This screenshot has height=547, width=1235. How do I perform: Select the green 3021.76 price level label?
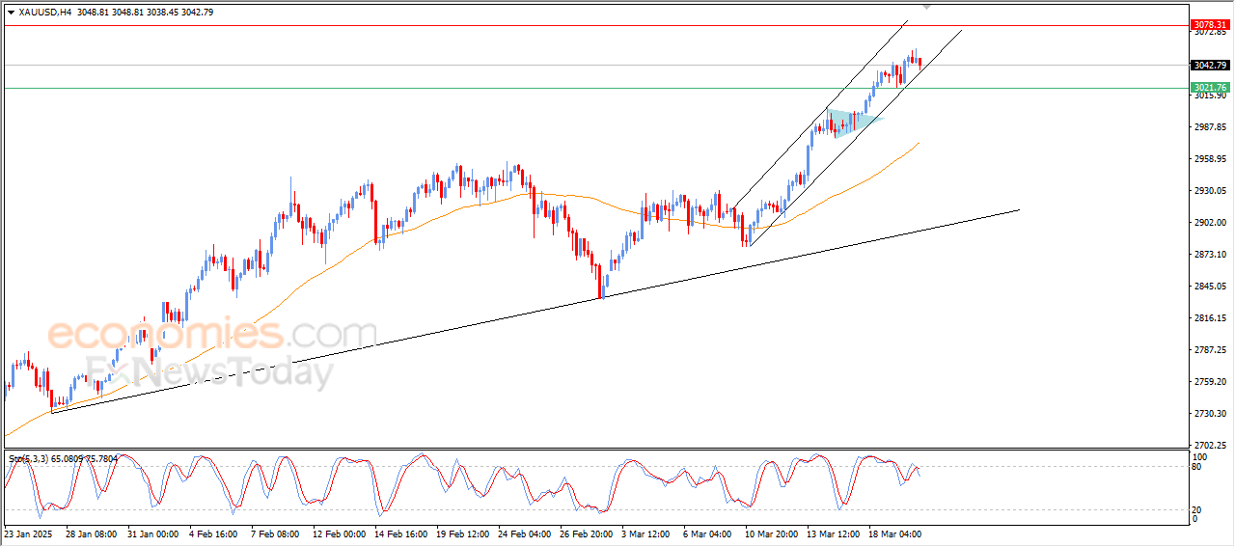(x=1209, y=88)
